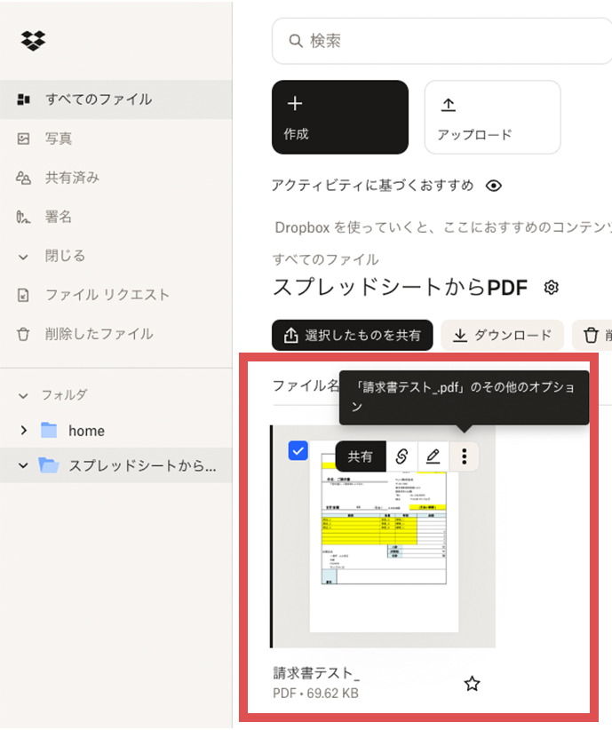
Task: Click the アップロード button
Action: coord(492,117)
